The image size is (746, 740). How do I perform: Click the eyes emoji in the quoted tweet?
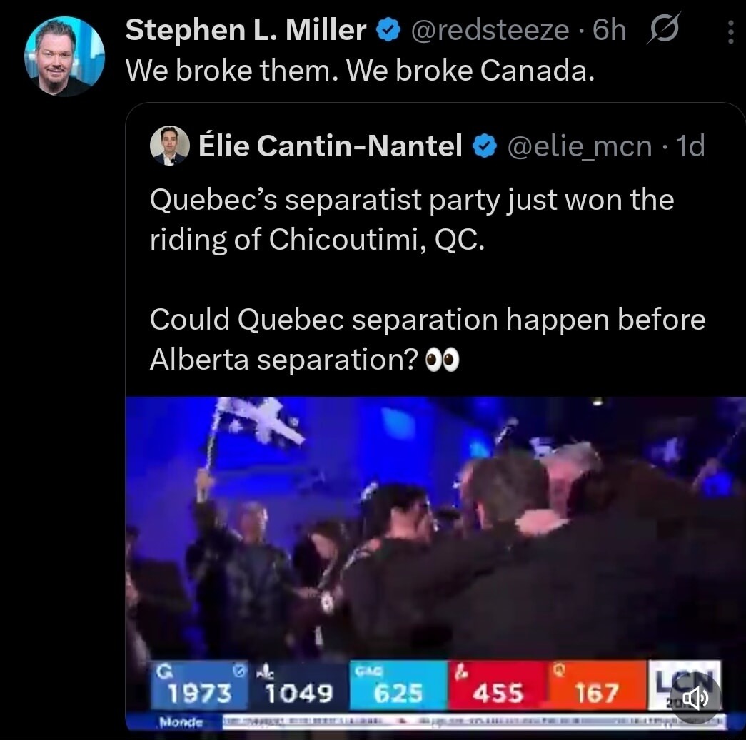pos(441,360)
